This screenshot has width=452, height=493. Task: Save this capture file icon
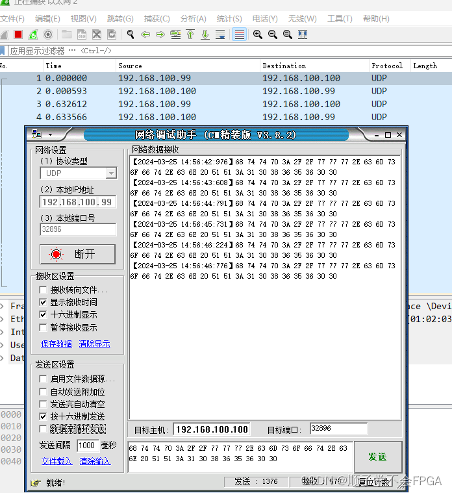82,34
